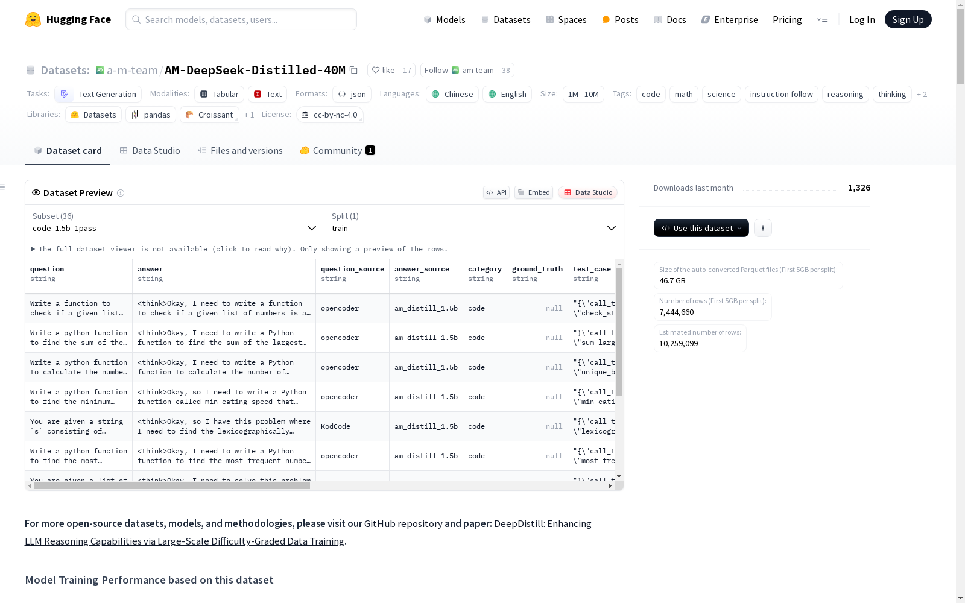This screenshot has width=965, height=603.
Task: Open the API button in preview
Action: [x=496, y=192]
